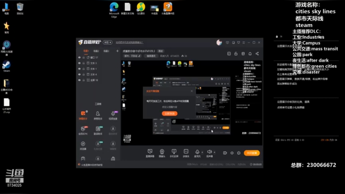The image size is (345, 194).
Task: Open the 斗鱼直播伴侣使用教程 tutorial link
Action: coord(92,165)
